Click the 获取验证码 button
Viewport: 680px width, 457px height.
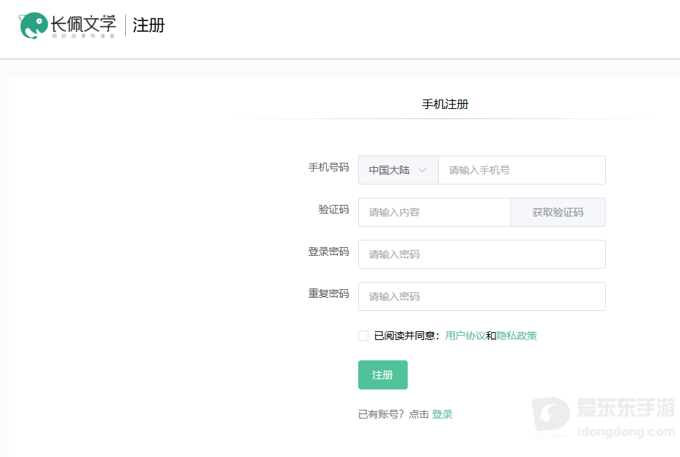(558, 212)
